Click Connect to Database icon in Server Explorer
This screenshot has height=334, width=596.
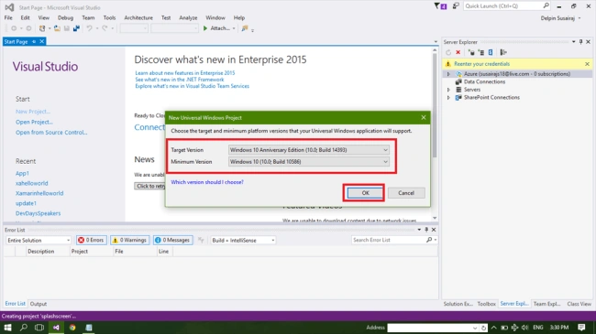[x=471, y=52]
